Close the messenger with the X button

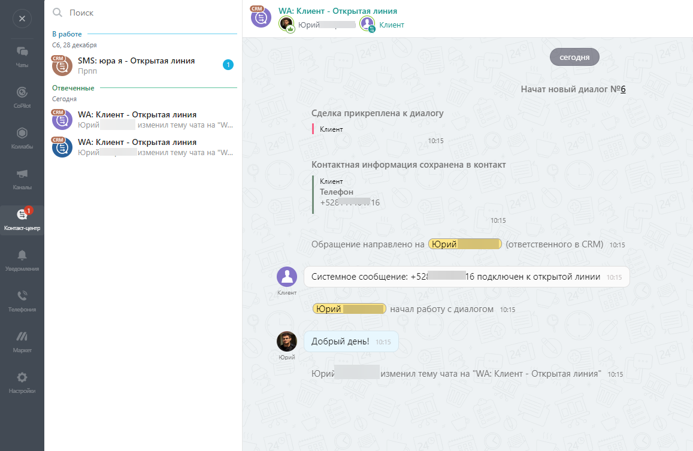click(22, 19)
